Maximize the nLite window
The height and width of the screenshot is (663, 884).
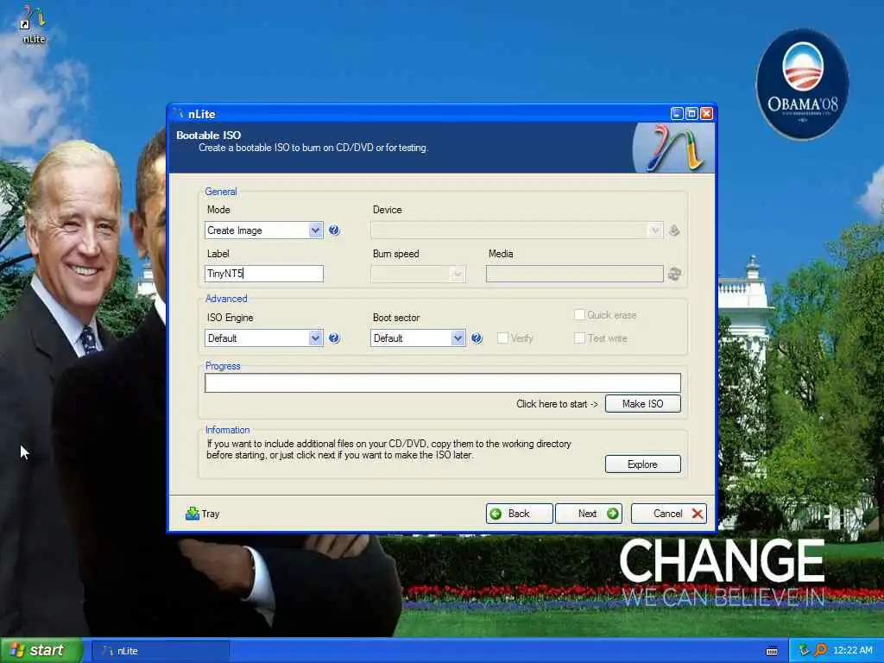click(x=691, y=114)
